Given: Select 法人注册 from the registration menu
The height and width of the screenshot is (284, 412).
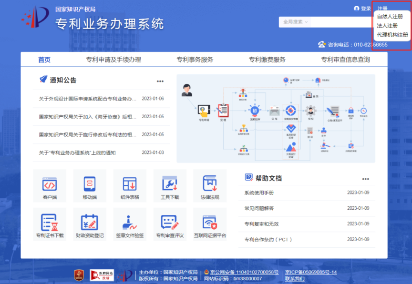Looking at the screenshot, I should (387, 26).
